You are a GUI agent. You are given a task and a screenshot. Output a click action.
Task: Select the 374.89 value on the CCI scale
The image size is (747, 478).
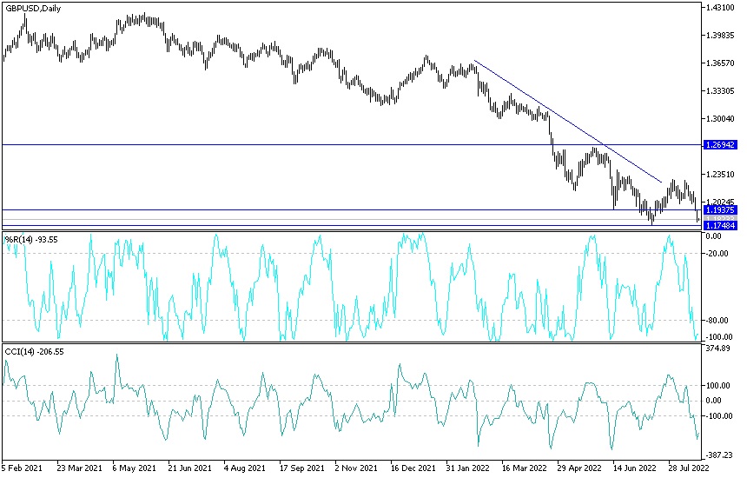click(718, 349)
